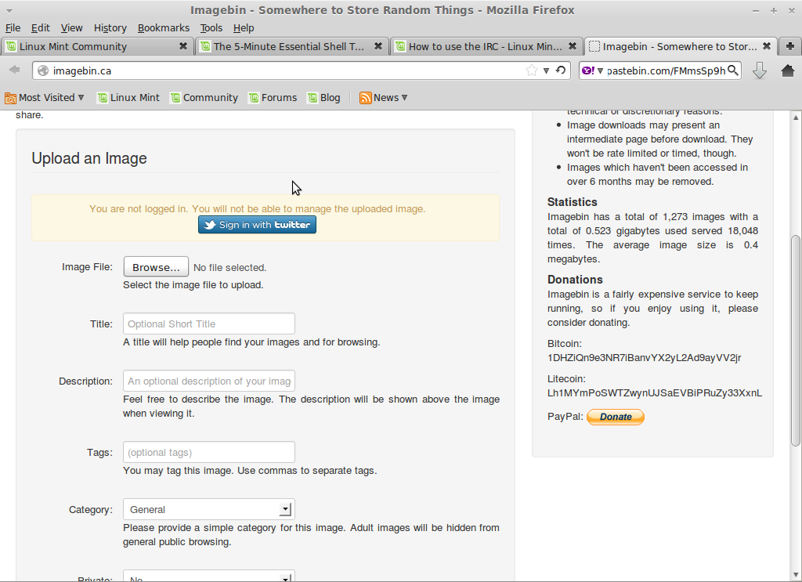Click in the optional tags field
802x582 pixels.
[x=208, y=452]
